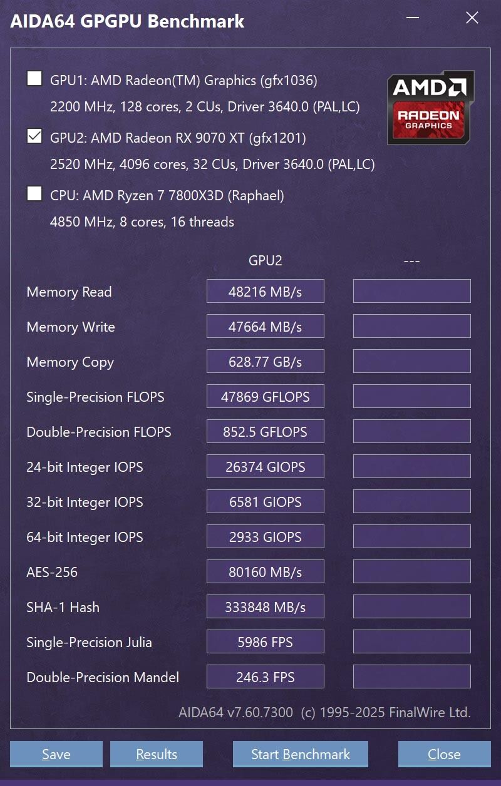Select the Memory Read value field for GPU2
The height and width of the screenshot is (786, 501).
pos(266,292)
